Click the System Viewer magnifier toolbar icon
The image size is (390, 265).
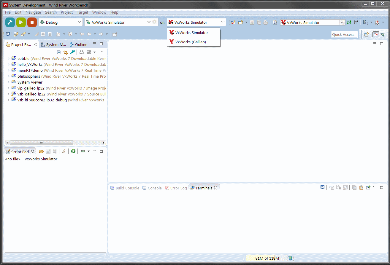(377, 22)
